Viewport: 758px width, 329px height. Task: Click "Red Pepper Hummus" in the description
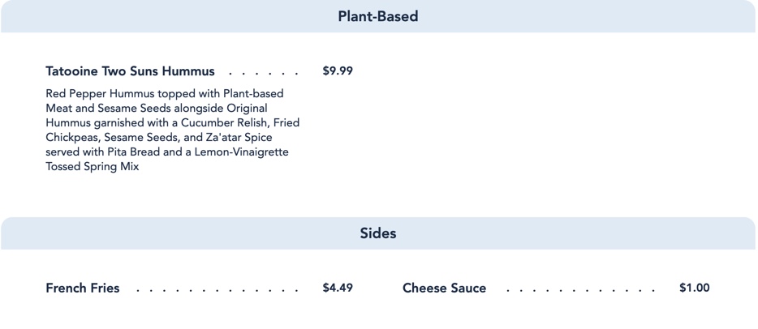click(x=91, y=93)
